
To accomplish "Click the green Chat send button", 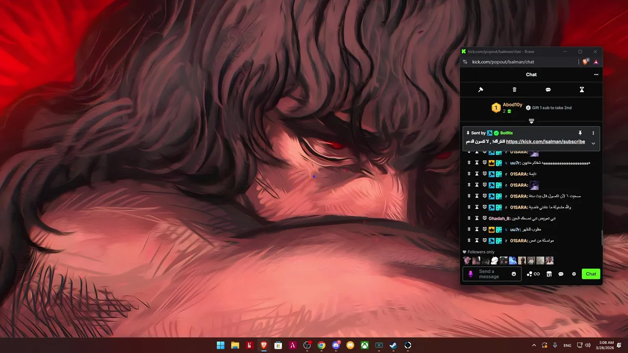I will [x=591, y=274].
